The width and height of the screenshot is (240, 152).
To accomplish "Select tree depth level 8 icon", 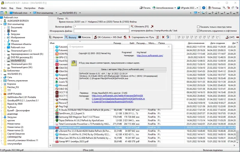I will click(x=213, y=37).
